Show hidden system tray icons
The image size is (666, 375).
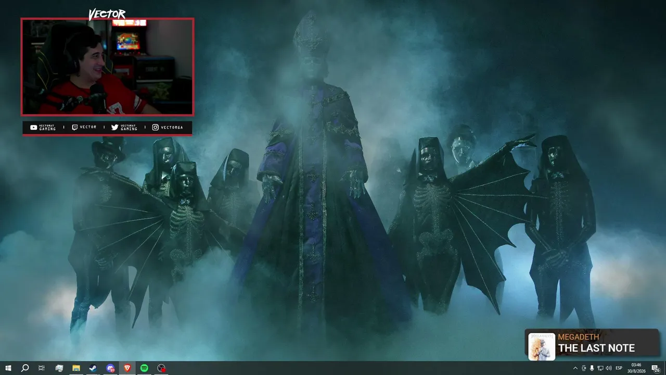[x=575, y=368]
